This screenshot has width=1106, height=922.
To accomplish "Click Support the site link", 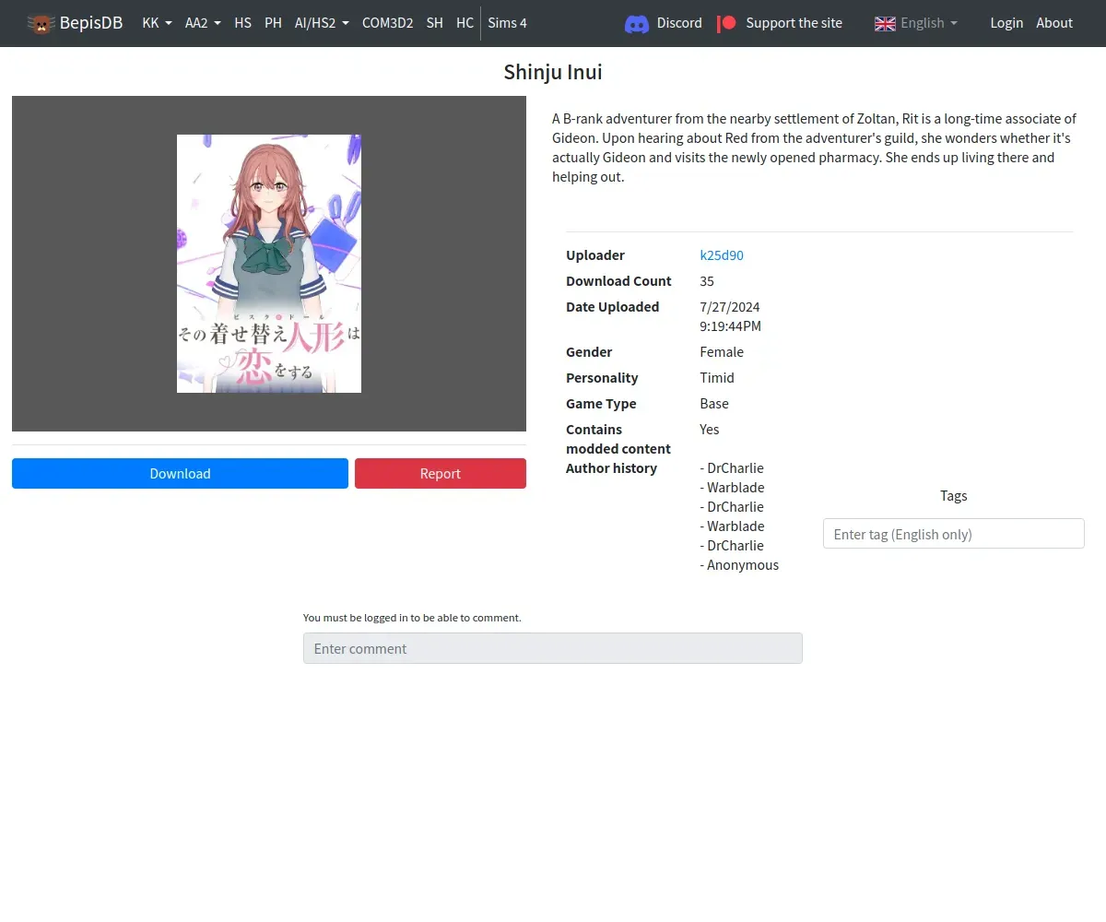I will (794, 23).
